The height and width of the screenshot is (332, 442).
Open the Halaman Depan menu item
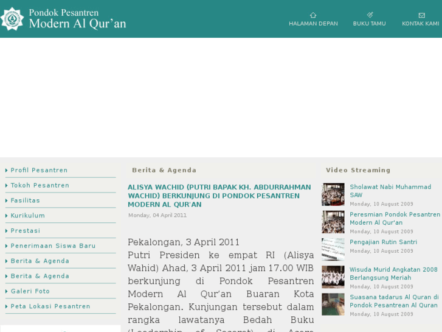[x=313, y=24]
